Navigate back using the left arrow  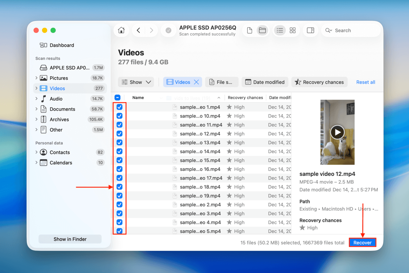tap(138, 30)
